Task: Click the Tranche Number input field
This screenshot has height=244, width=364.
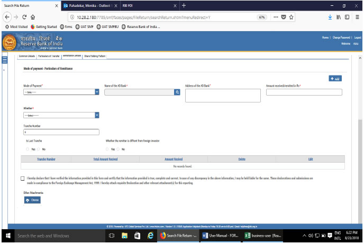Action: [x=61, y=132]
